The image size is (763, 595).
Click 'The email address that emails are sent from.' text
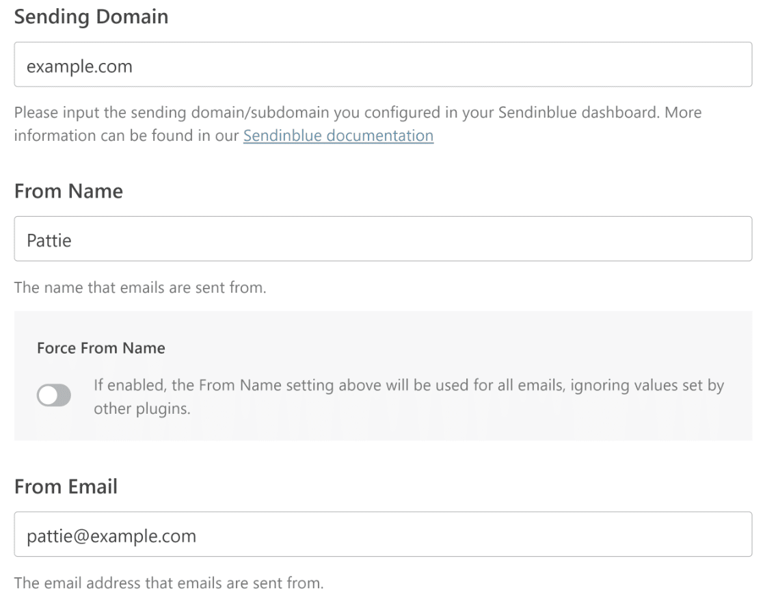point(169,583)
